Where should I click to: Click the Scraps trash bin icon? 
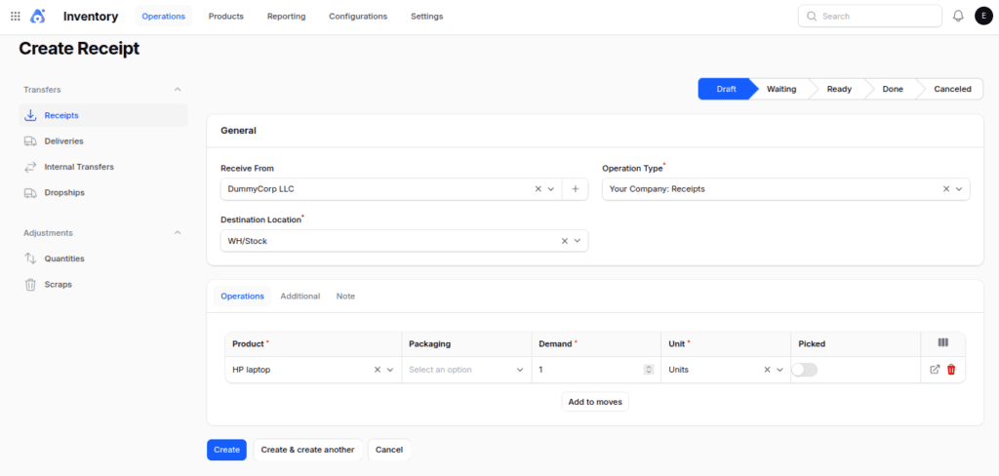tap(30, 284)
